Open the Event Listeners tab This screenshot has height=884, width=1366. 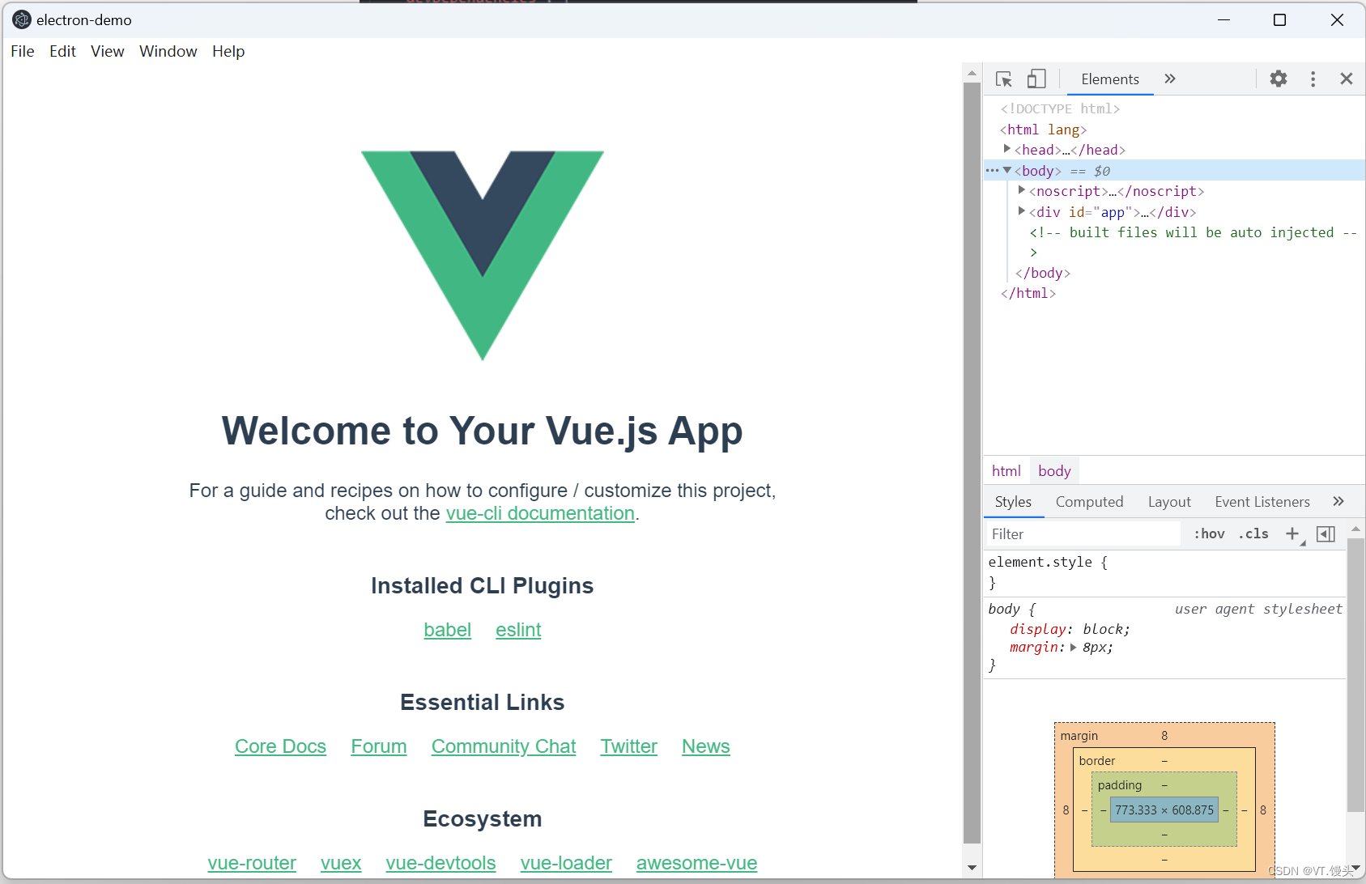[1262, 502]
